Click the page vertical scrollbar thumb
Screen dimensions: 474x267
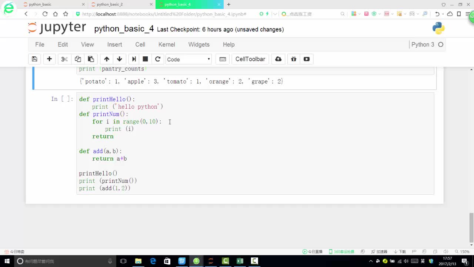[x=471, y=227]
